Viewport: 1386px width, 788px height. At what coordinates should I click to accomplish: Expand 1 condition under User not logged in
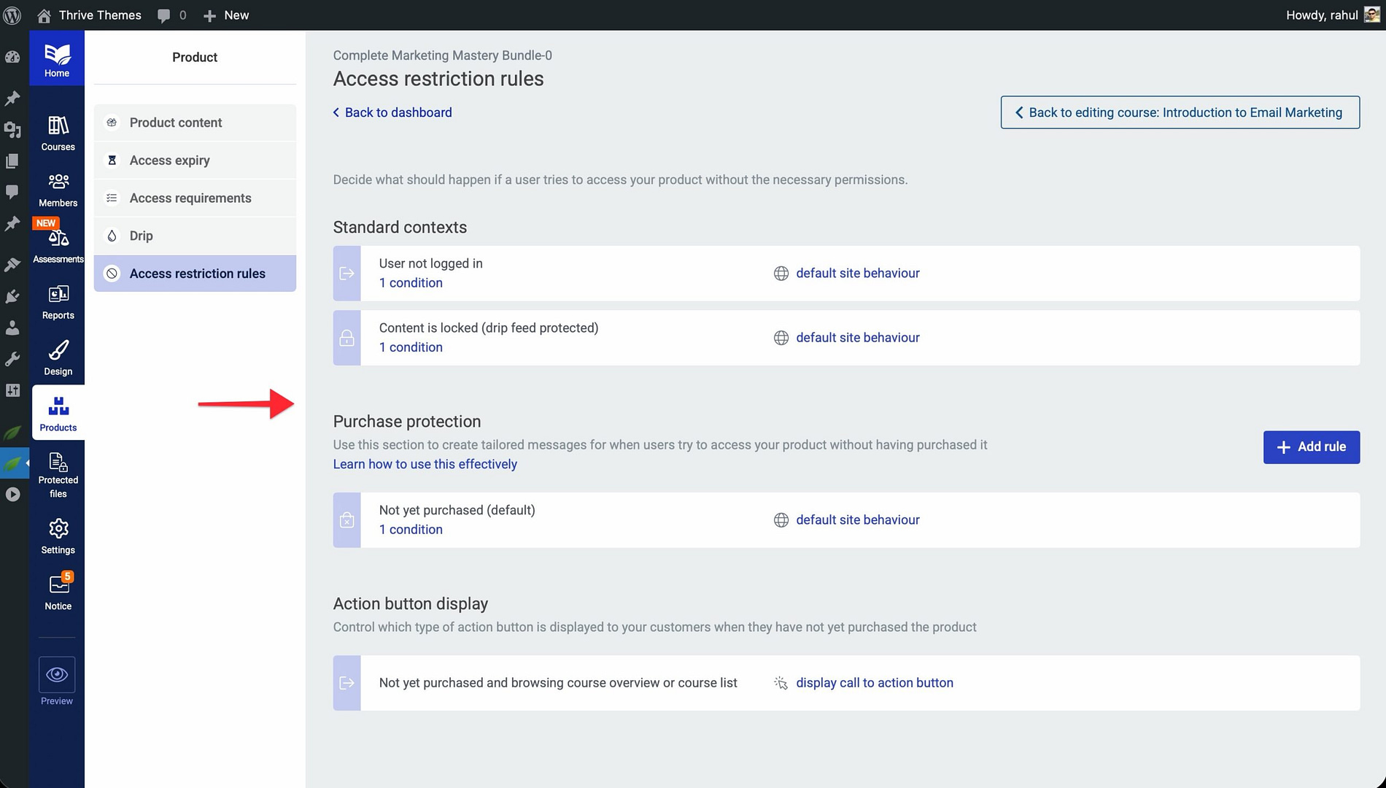pyautogui.click(x=411, y=283)
